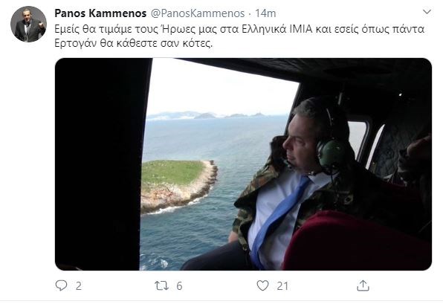443x307 pixels.
Task: Click the reply count showing 2
Action: coord(79,286)
